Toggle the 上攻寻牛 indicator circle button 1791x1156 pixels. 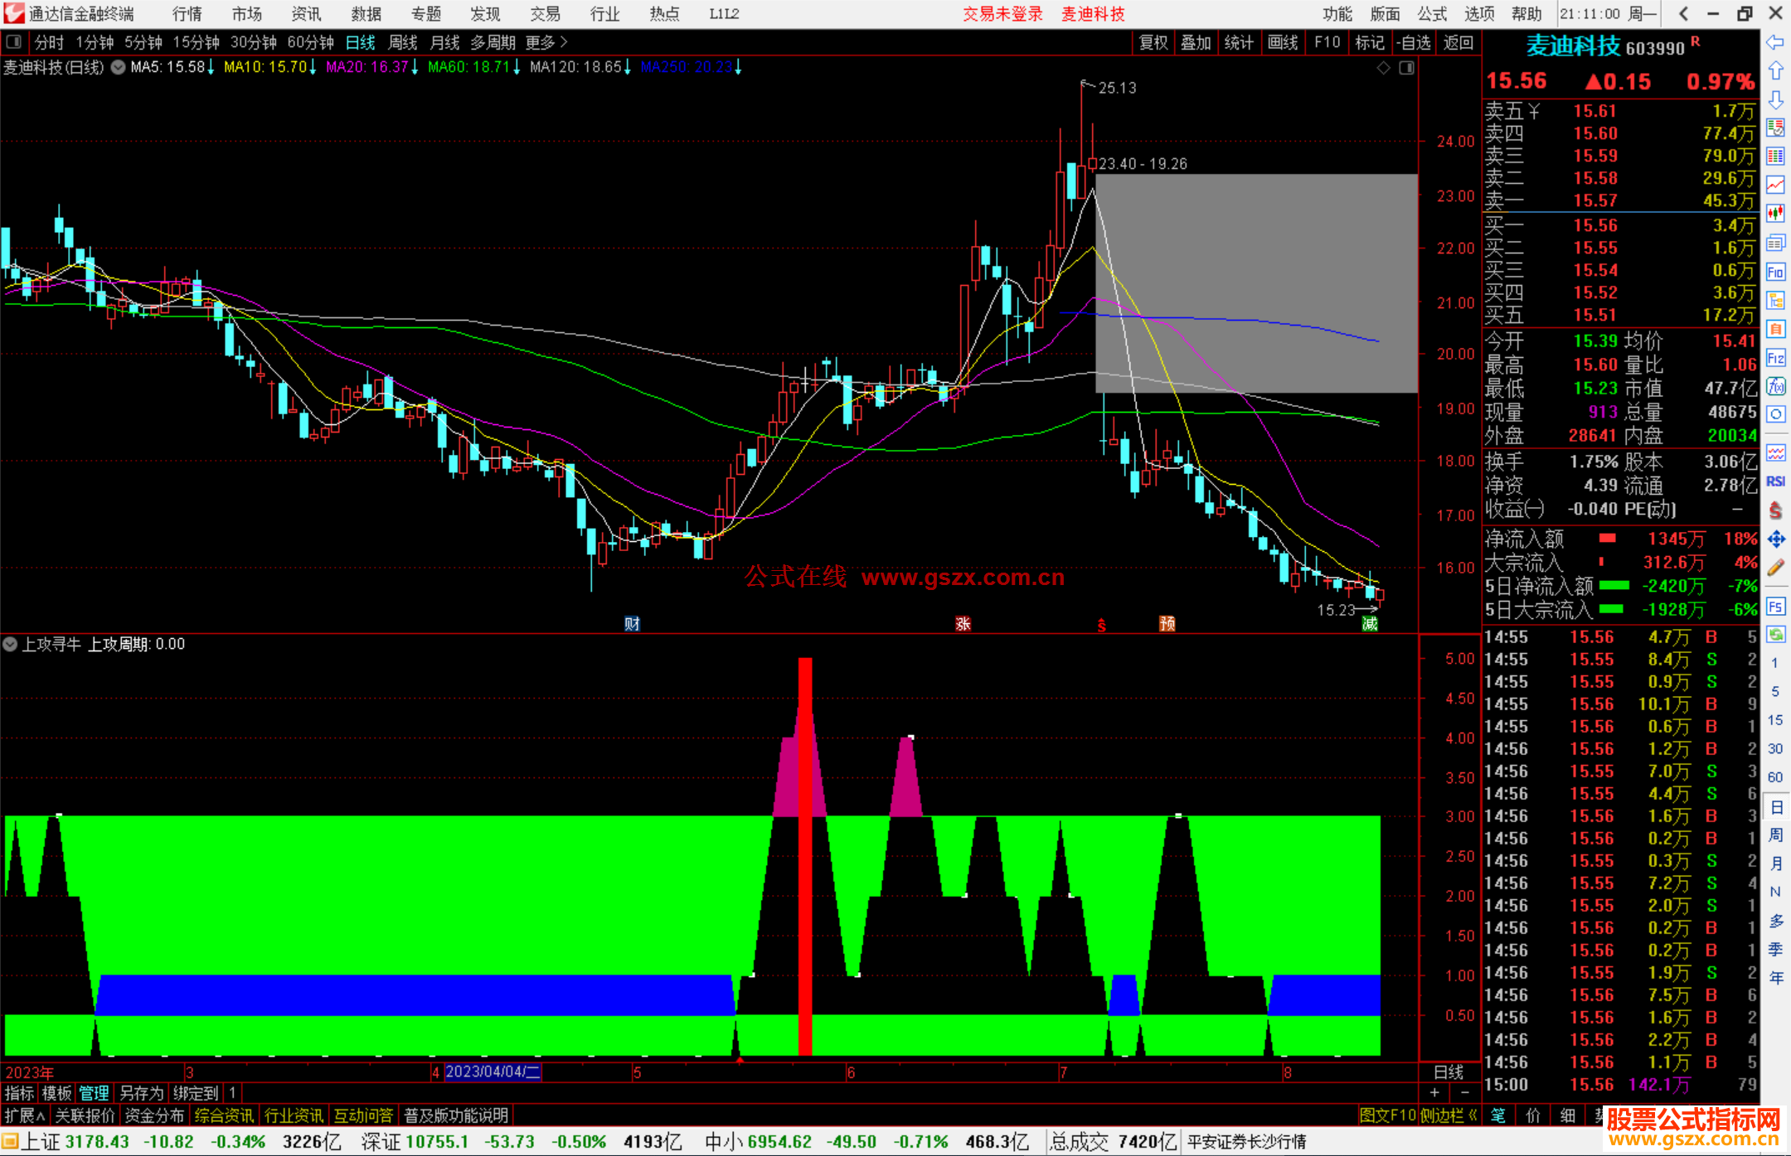pyautogui.click(x=10, y=644)
